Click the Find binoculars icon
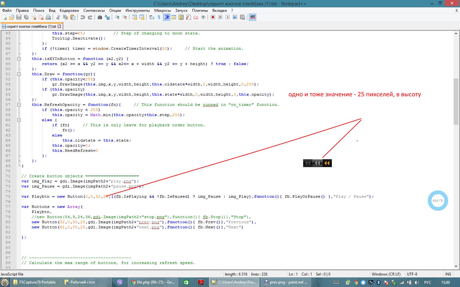The image size is (460, 287). [x=100, y=17]
